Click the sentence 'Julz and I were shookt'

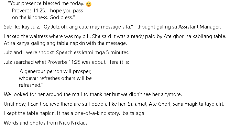coord(29,53)
